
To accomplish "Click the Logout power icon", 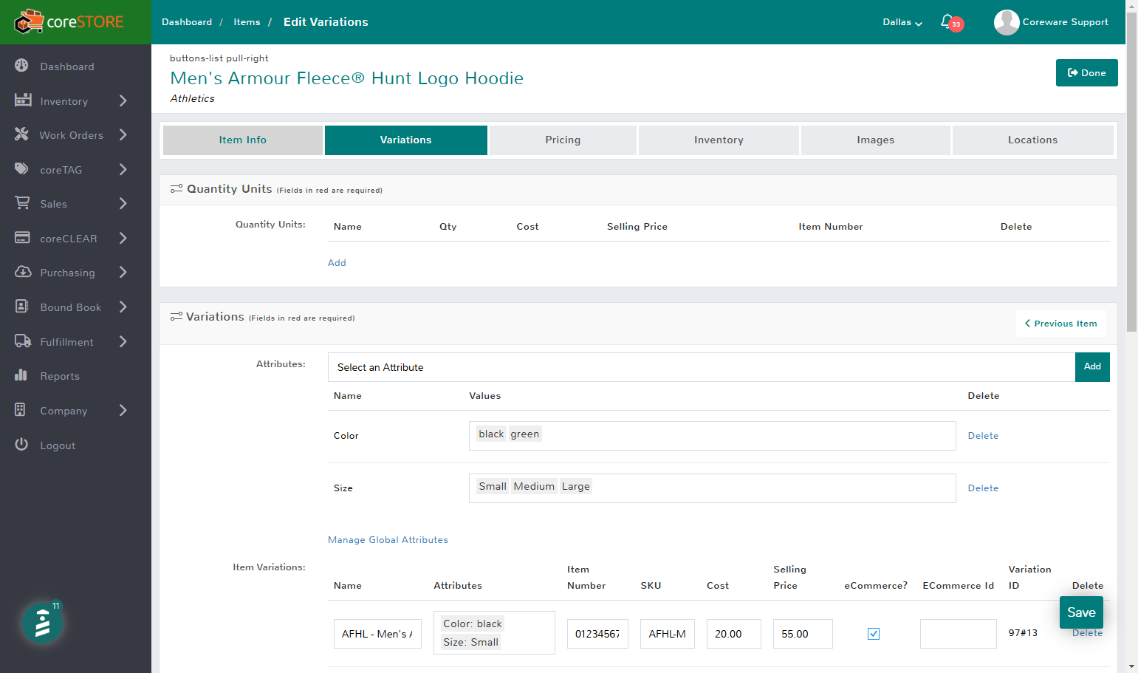I will 21,445.
